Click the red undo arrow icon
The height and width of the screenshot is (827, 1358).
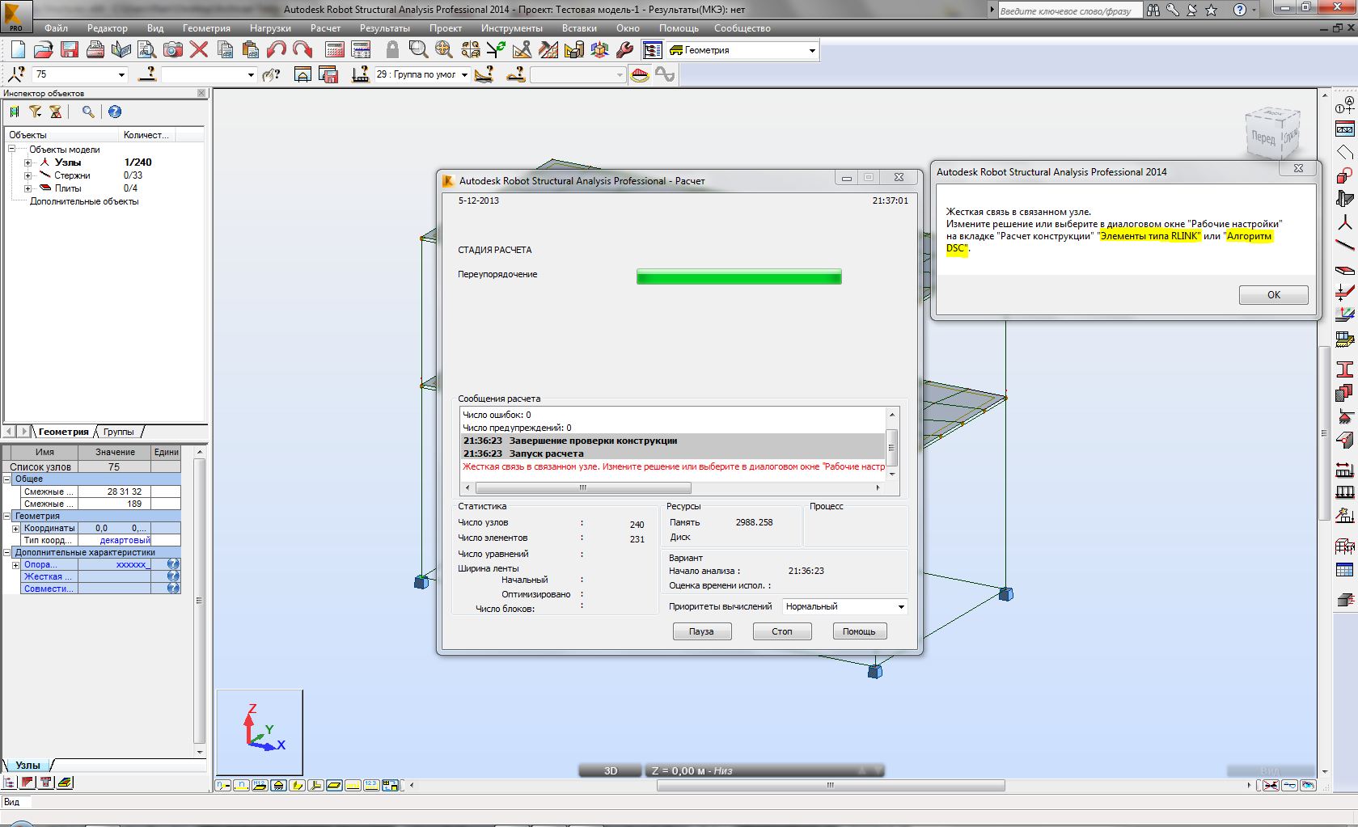pyautogui.click(x=277, y=50)
